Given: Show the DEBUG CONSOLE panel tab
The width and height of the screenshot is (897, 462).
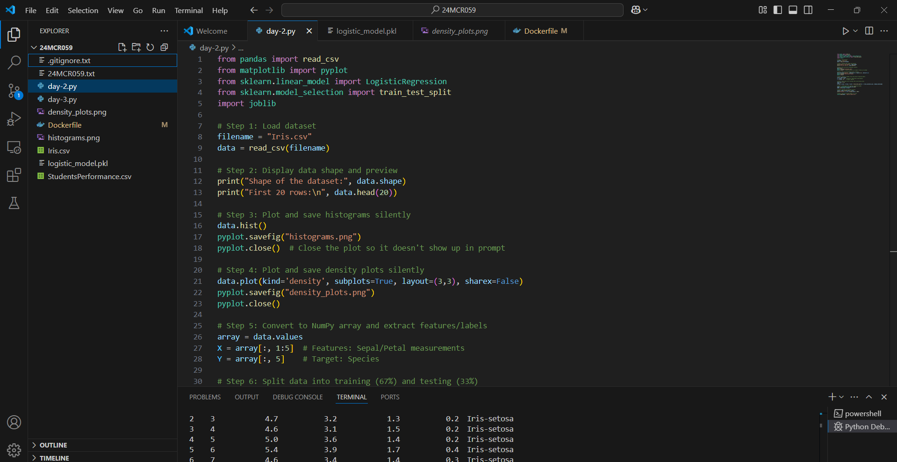Looking at the screenshot, I should pyautogui.click(x=298, y=397).
